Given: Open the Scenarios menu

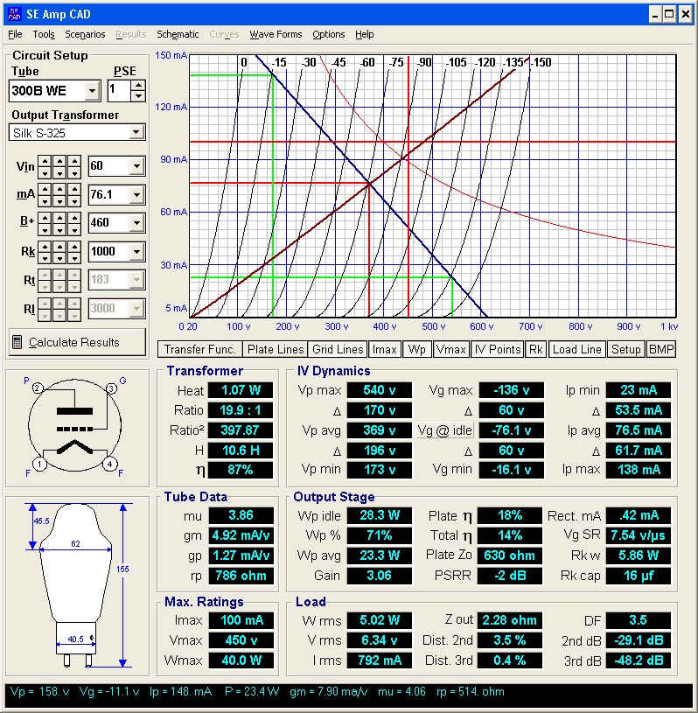Looking at the screenshot, I should pos(85,34).
